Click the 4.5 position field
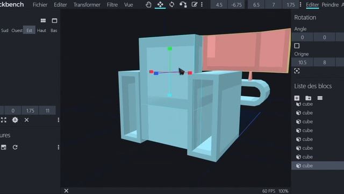This screenshot has height=194, width=344. pyautogui.click(x=219, y=5)
